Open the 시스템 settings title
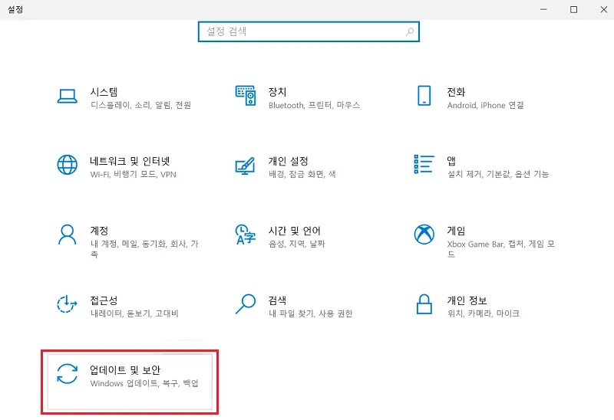 104,92
